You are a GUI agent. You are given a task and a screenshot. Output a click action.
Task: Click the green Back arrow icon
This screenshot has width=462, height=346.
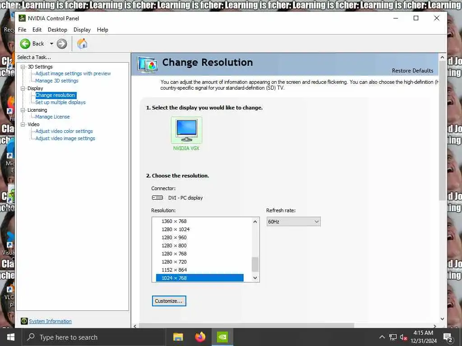pos(25,44)
